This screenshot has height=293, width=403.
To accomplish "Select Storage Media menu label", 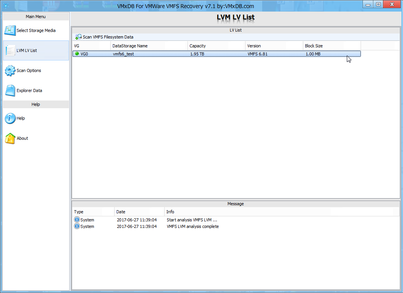I will (36, 30).
